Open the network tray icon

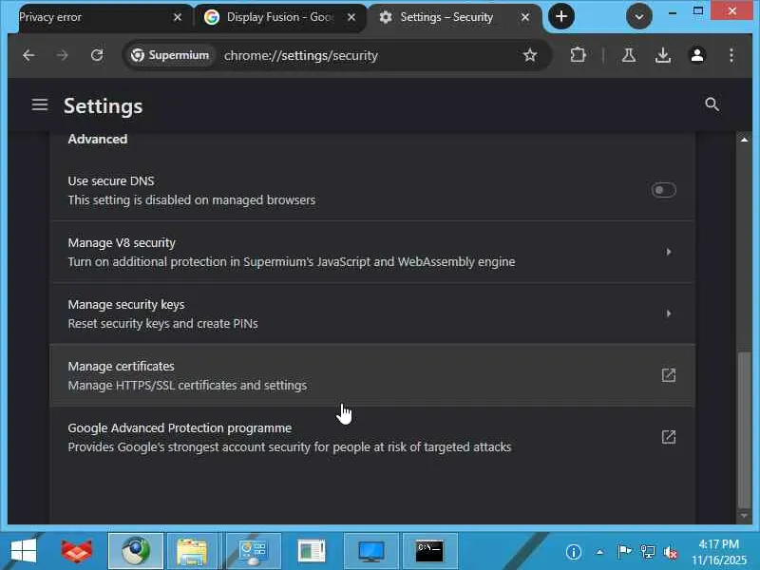(648, 552)
